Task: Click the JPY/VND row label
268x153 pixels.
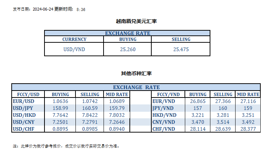Action: [x=164, y=108]
